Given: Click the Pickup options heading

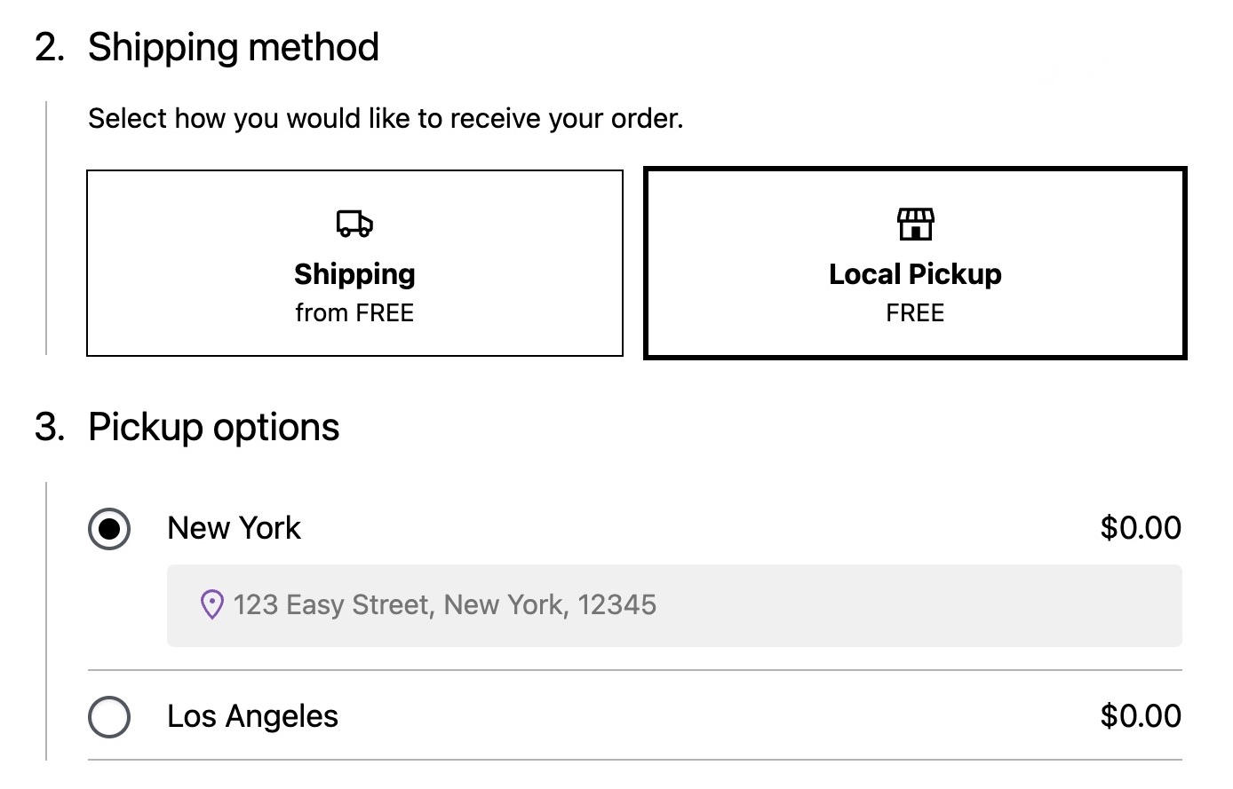Looking at the screenshot, I should point(213,427).
